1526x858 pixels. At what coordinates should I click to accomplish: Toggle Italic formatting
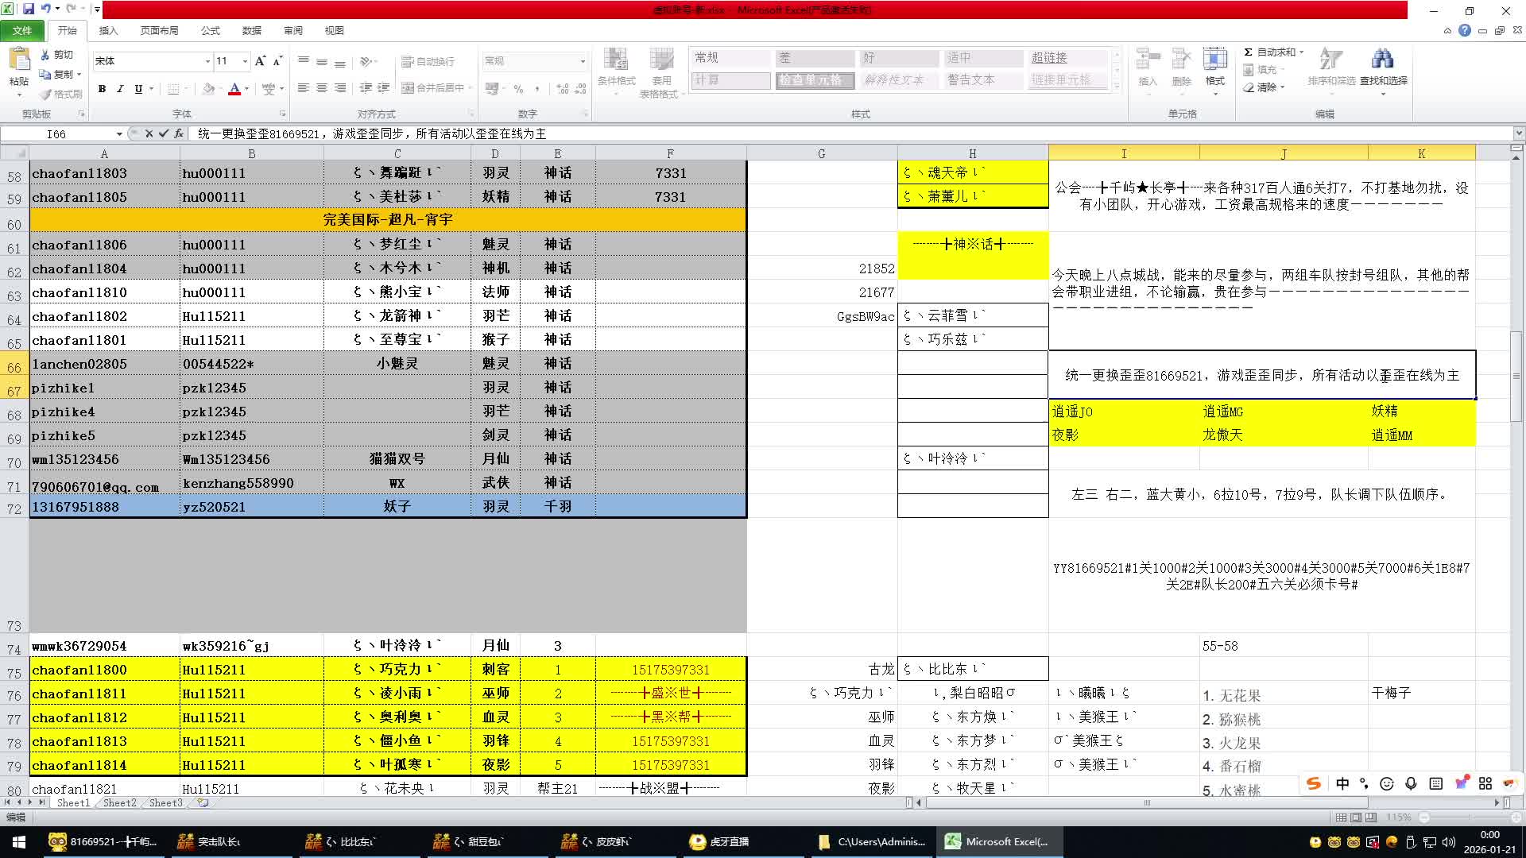click(120, 89)
